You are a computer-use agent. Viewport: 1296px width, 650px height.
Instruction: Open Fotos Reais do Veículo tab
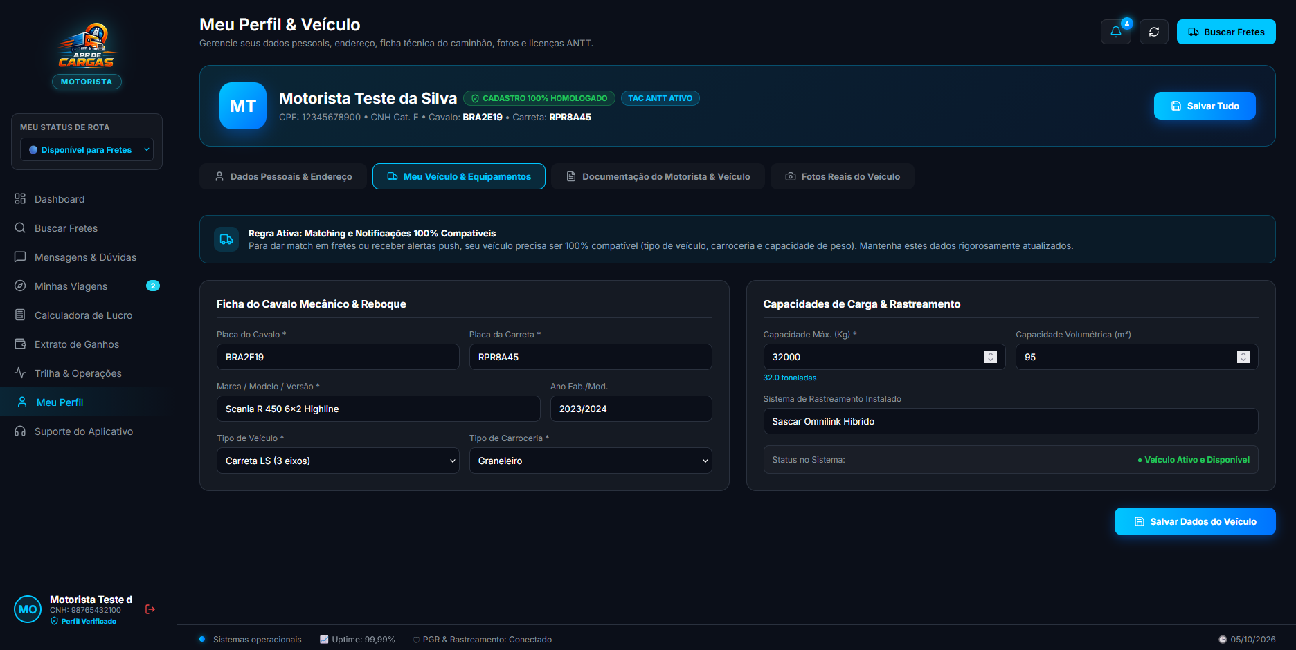pyautogui.click(x=843, y=176)
